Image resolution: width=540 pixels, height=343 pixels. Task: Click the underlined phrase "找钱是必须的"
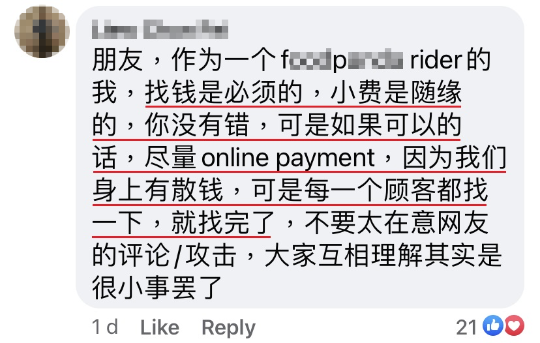[224, 93]
